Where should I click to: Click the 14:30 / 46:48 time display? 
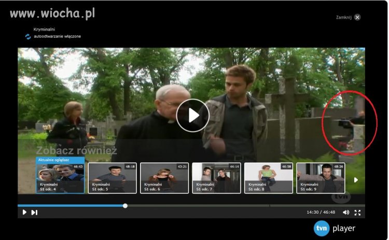321,212
